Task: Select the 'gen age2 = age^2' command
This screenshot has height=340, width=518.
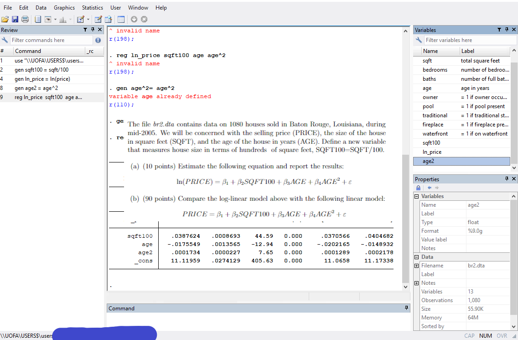Action: click(x=52, y=88)
